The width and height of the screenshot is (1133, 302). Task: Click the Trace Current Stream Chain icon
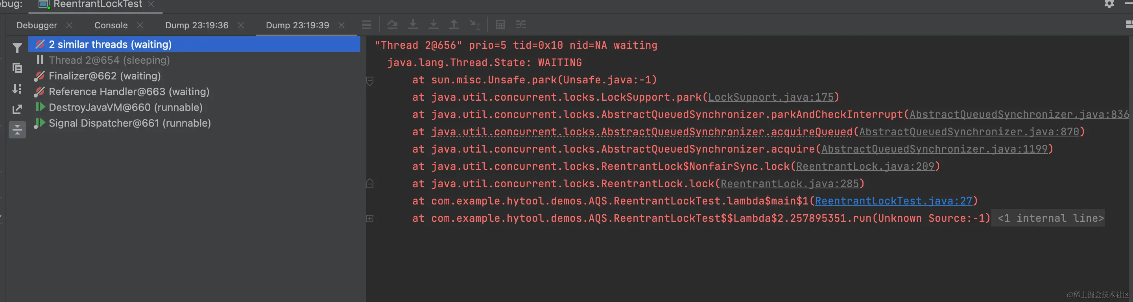[x=521, y=25]
